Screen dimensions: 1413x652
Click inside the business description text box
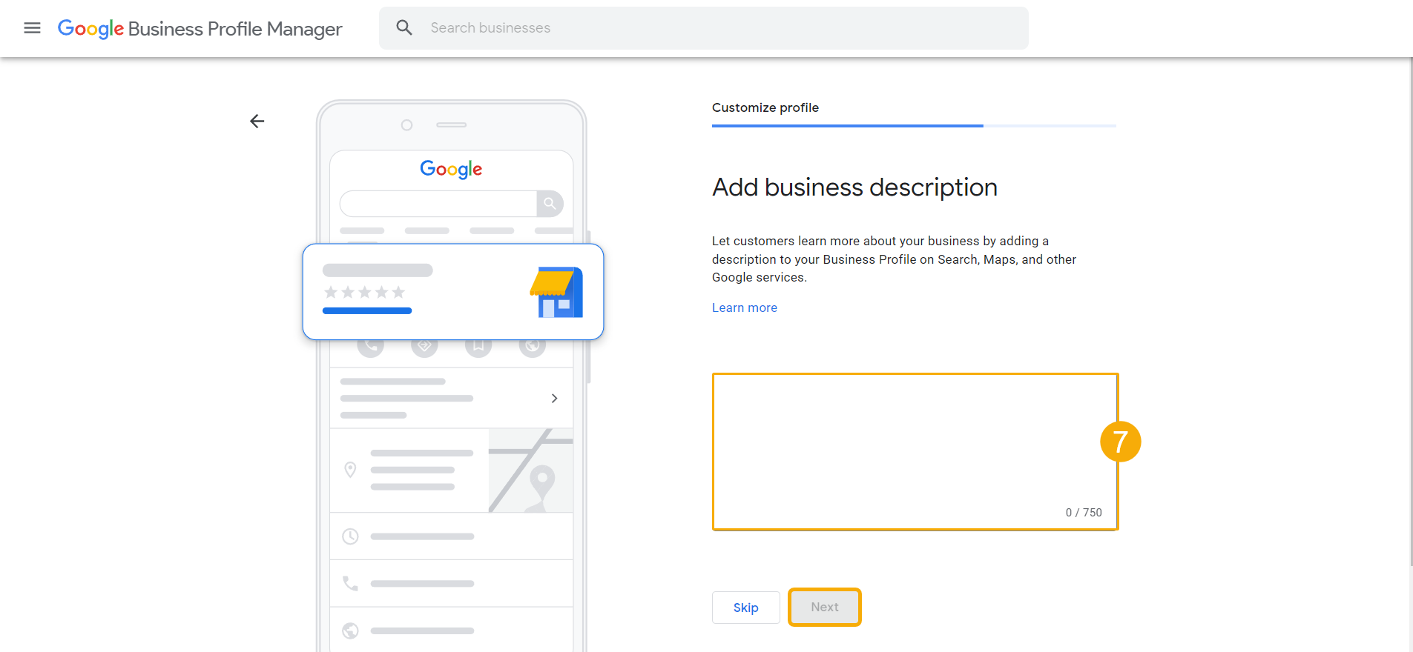point(915,451)
